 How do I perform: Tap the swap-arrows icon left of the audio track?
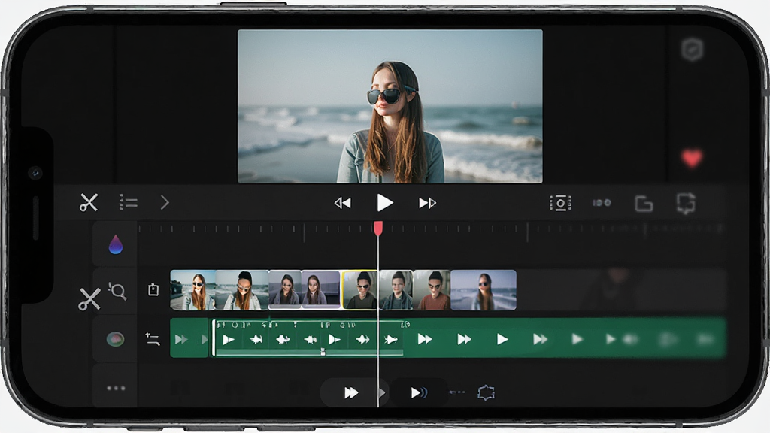coord(153,339)
